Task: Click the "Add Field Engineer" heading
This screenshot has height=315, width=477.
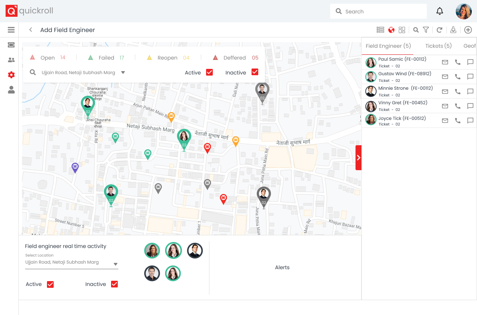Action: [67, 30]
